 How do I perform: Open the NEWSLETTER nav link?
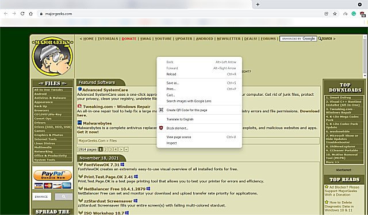(229, 38)
